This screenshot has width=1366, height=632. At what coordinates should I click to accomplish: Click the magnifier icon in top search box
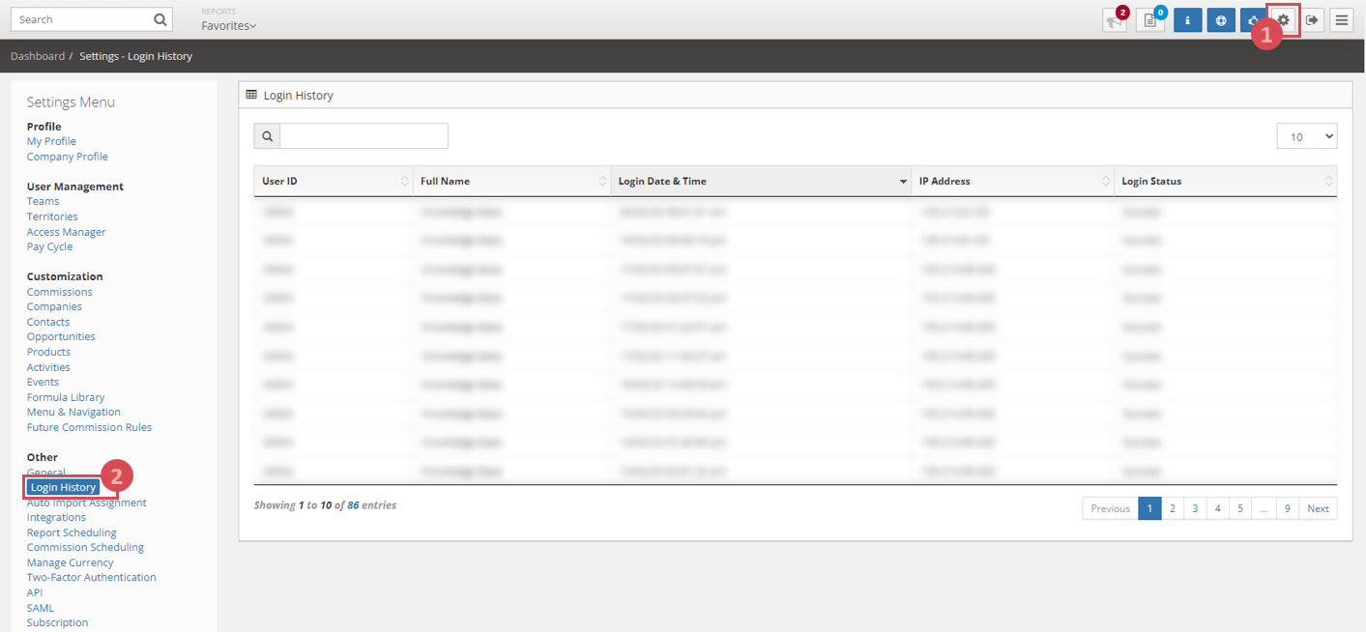tap(160, 19)
